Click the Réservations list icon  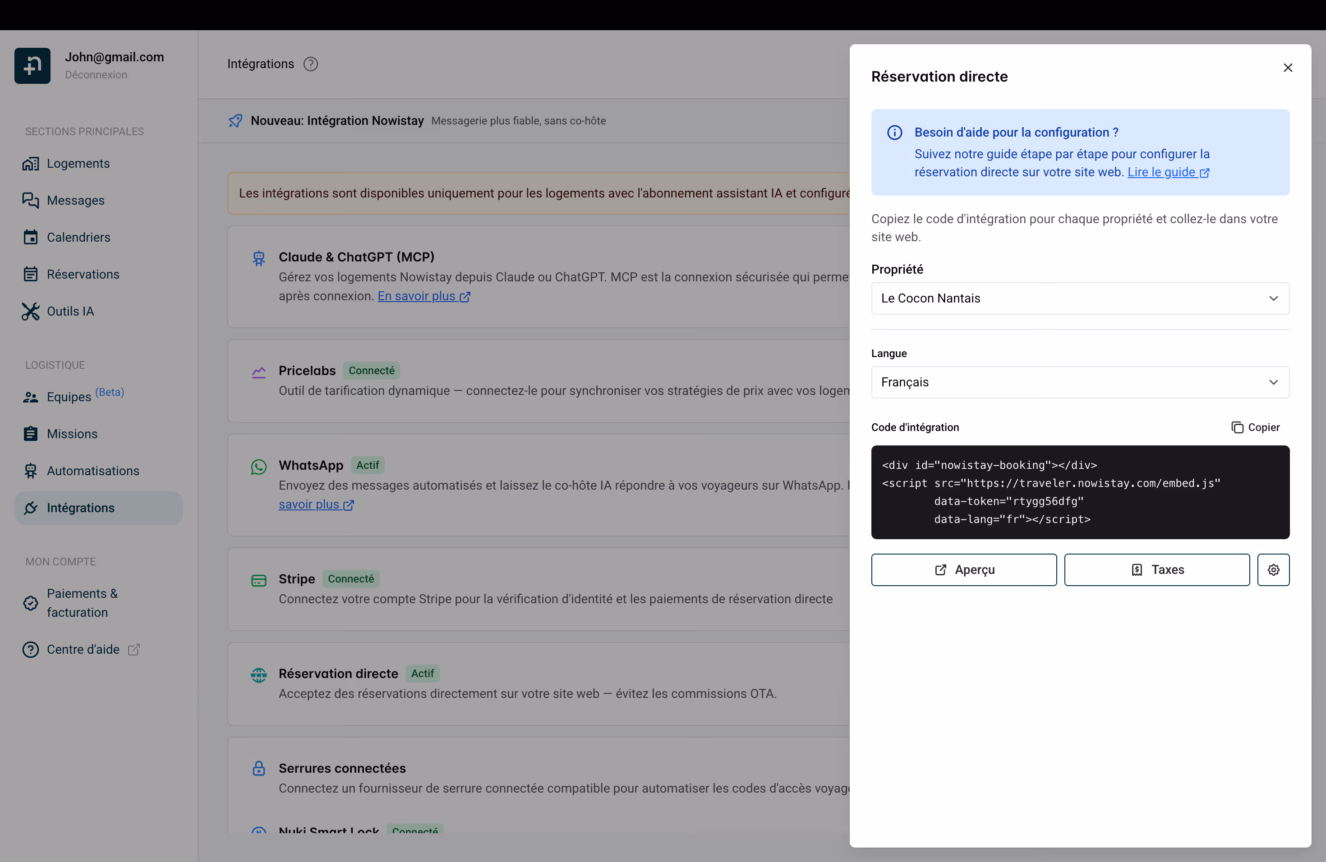[31, 275]
